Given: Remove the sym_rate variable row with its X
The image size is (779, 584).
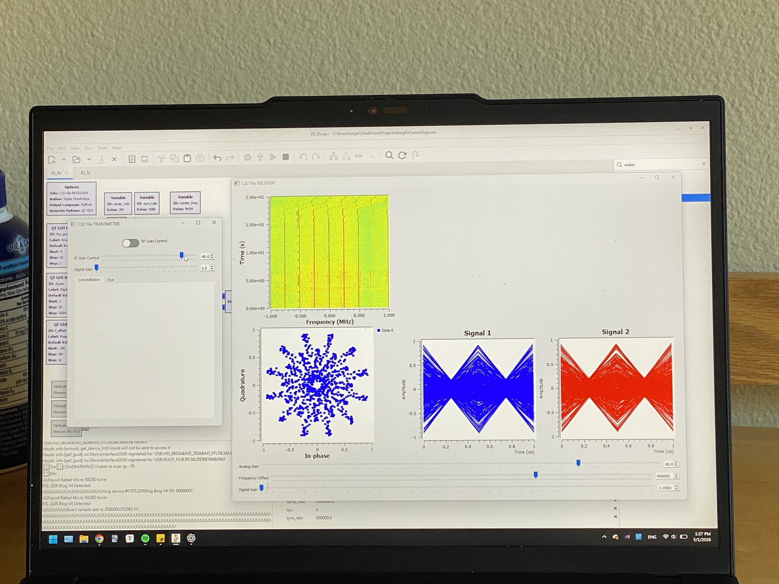Looking at the screenshot, I should tap(615, 517).
